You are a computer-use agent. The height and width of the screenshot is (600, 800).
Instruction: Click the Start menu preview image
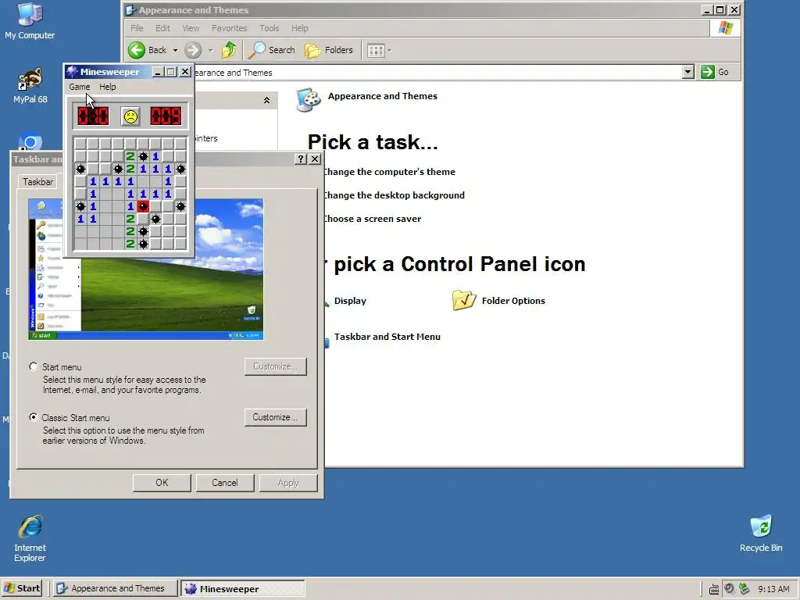[146, 270]
